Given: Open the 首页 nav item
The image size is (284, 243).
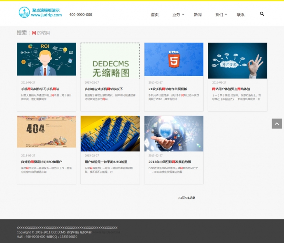Looking at the screenshot, I should (155, 15).
